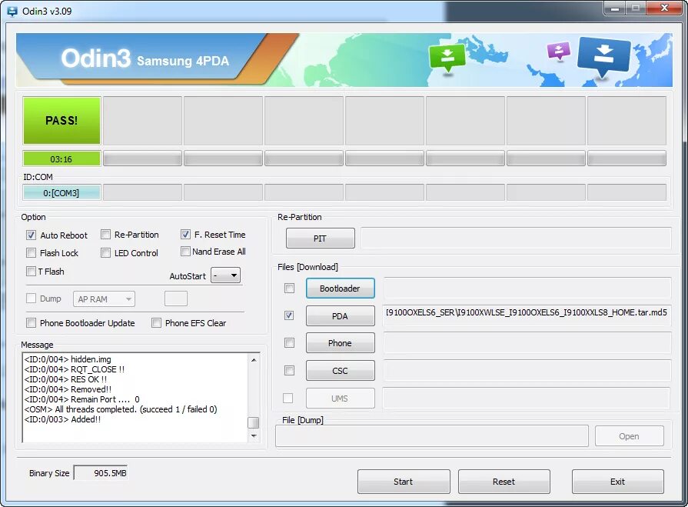The width and height of the screenshot is (688, 507).
Task: Click the PDA file button
Action: tap(340, 316)
